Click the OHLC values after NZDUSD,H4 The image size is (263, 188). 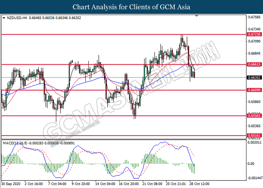click(55, 18)
